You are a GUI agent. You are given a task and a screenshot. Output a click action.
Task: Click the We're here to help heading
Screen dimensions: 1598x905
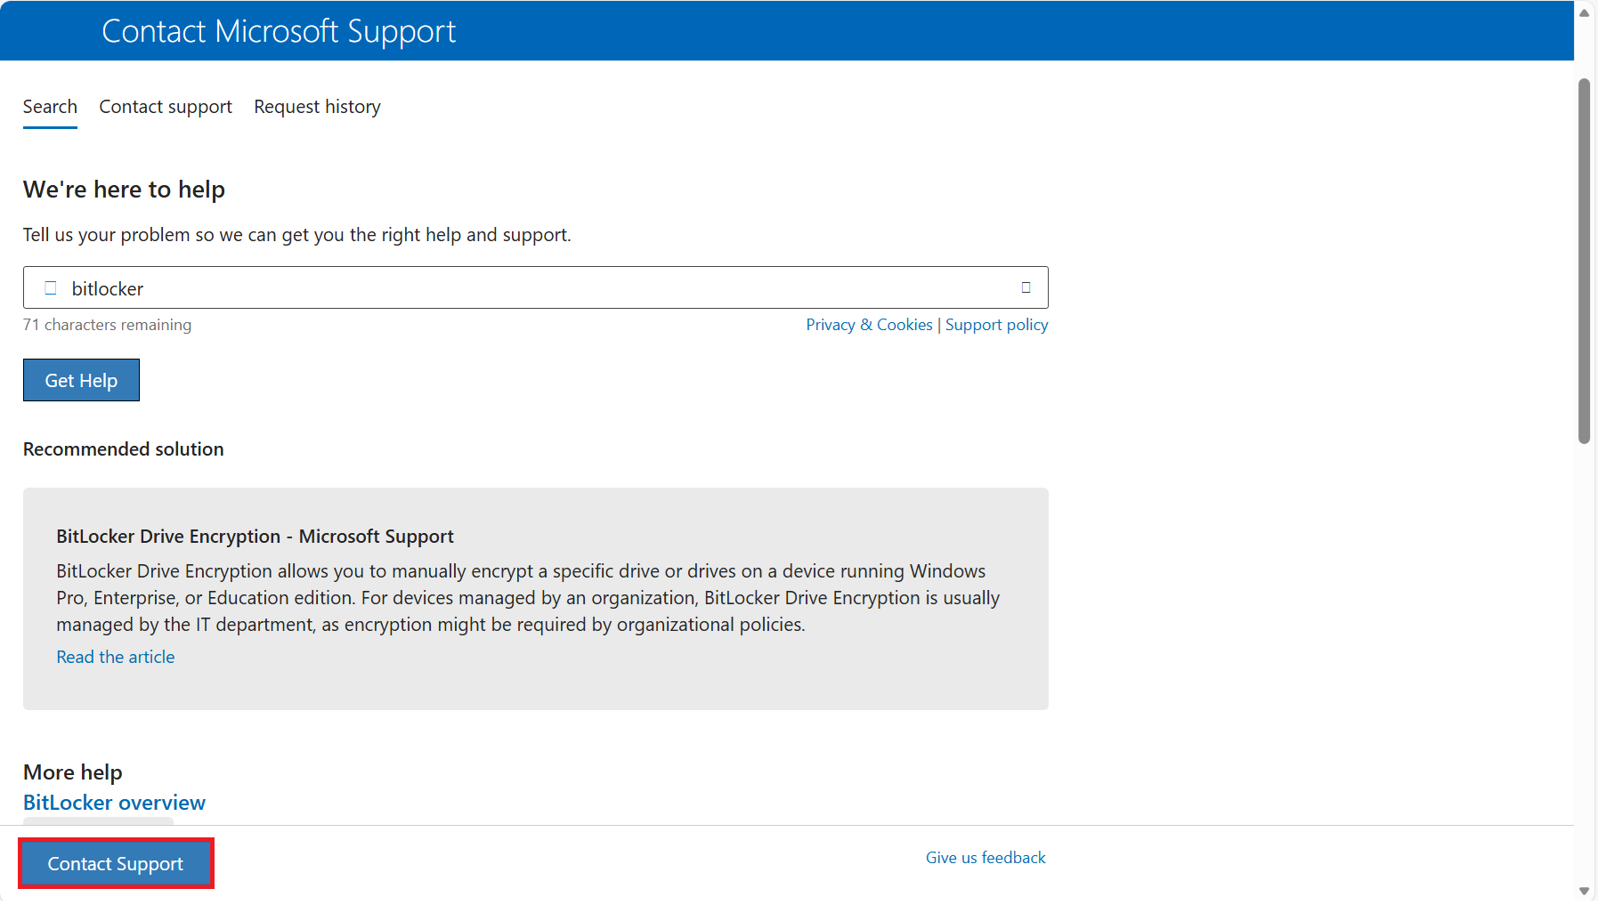click(124, 190)
